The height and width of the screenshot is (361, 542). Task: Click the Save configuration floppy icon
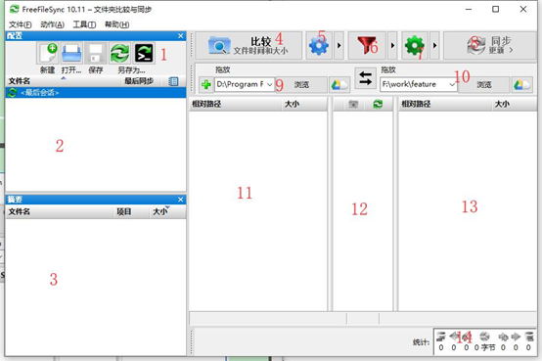click(x=96, y=53)
